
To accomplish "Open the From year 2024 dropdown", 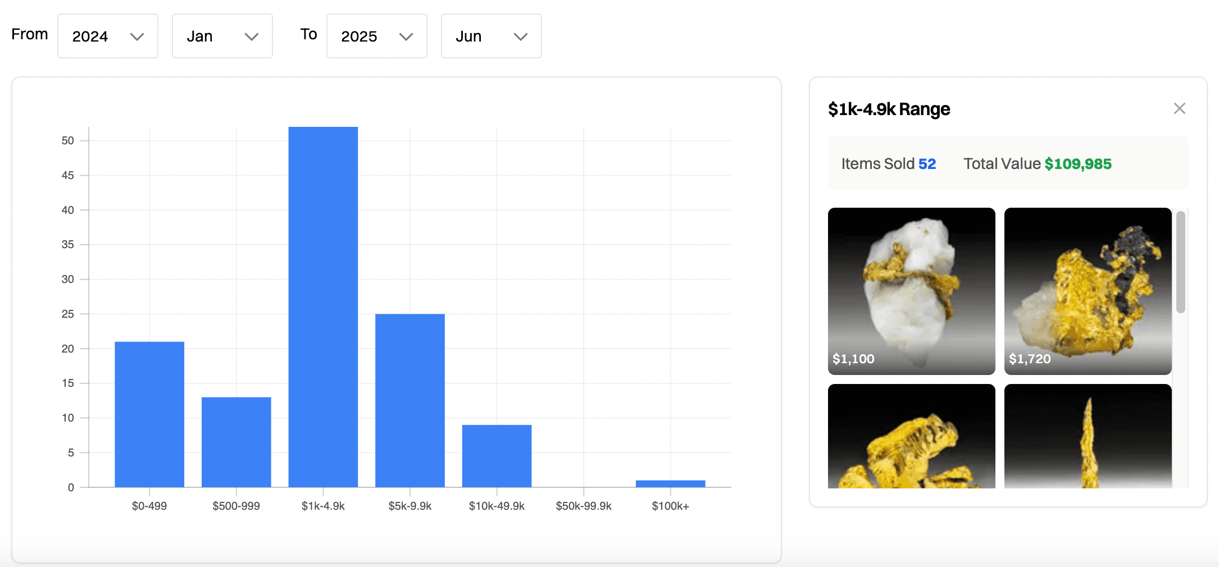I will pos(108,36).
